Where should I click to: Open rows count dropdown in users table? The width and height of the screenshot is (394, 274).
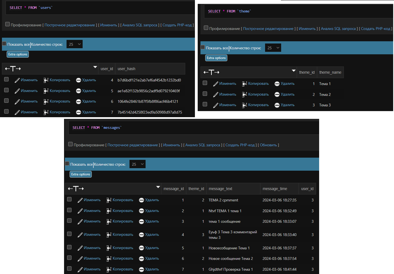coord(75,44)
